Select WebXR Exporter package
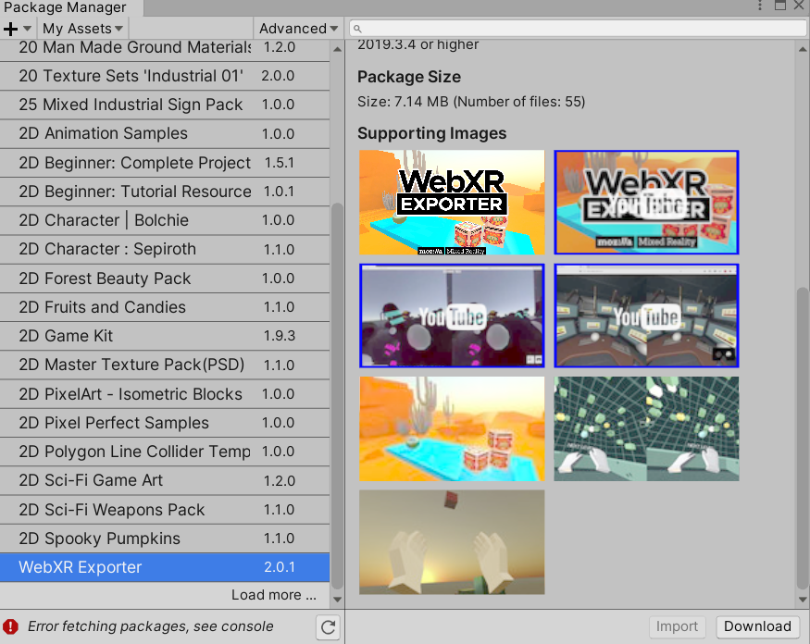This screenshot has height=644, width=810. click(165, 567)
